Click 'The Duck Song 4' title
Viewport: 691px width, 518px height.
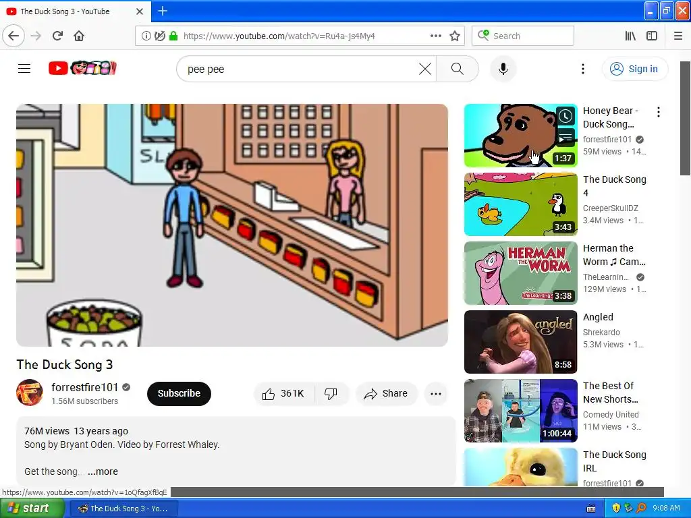click(x=615, y=186)
